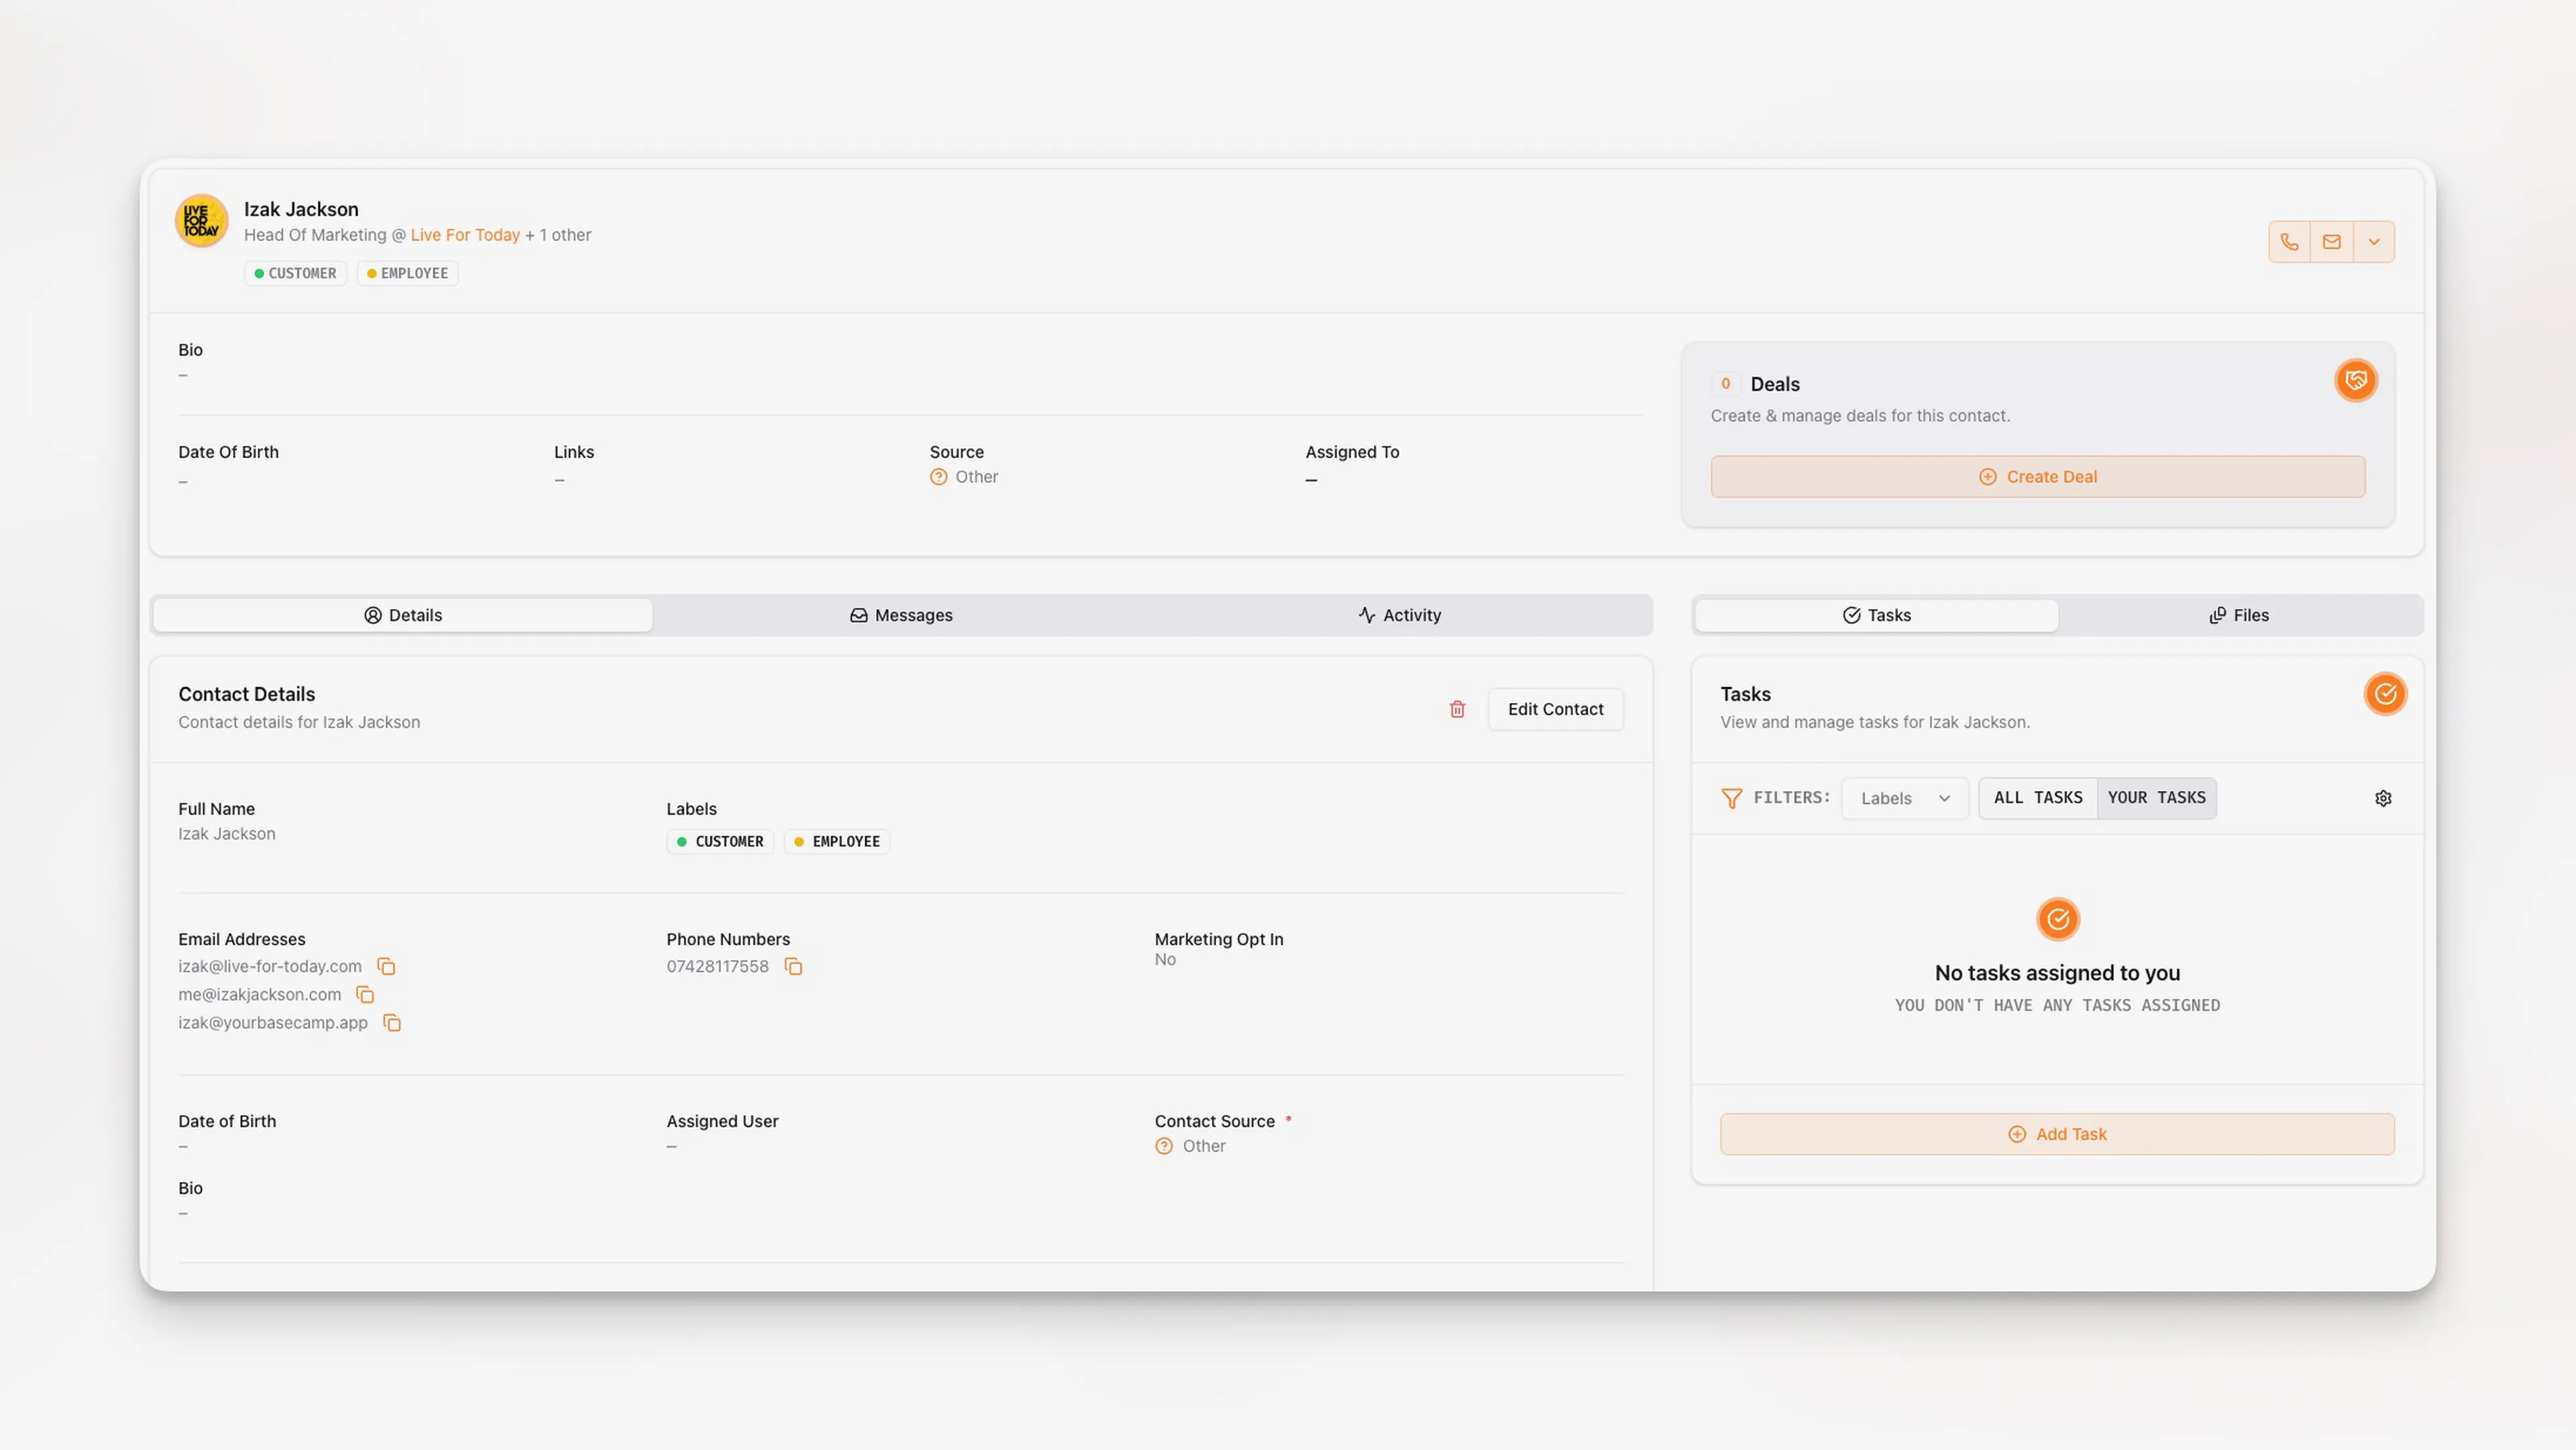Select the ALL TASKS toggle
2576x1450 pixels.
point(2037,798)
